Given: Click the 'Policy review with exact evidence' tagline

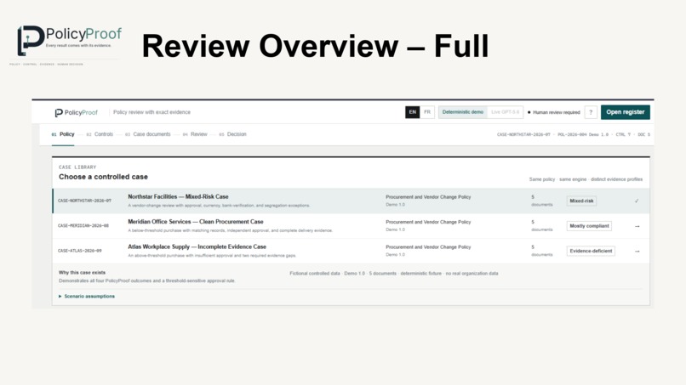Looking at the screenshot, I should (151, 112).
